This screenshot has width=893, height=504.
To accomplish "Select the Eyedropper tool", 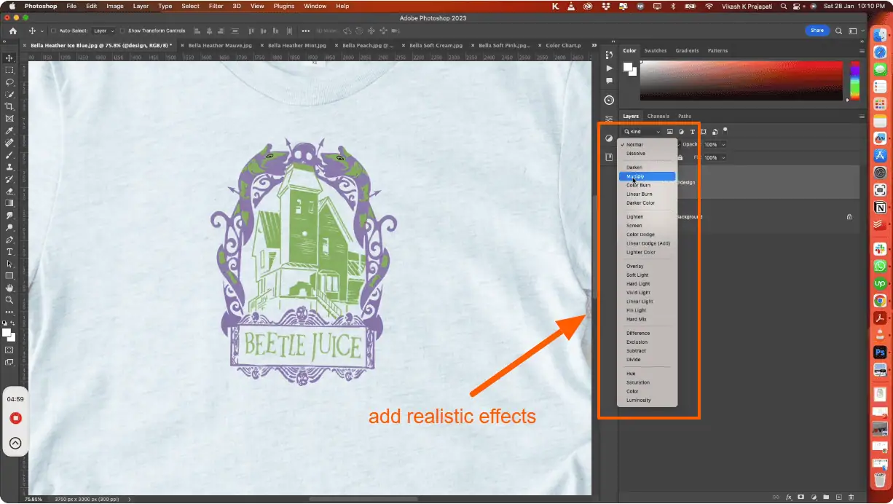I will point(9,130).
